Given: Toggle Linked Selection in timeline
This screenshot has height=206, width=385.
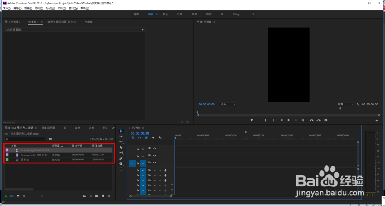Looking at the screenshot, I should point(146,138).
